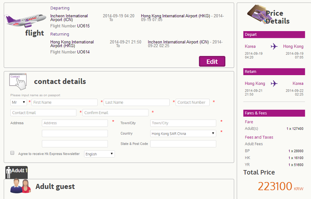Click the third blank address line field

[x=75, y=144]
